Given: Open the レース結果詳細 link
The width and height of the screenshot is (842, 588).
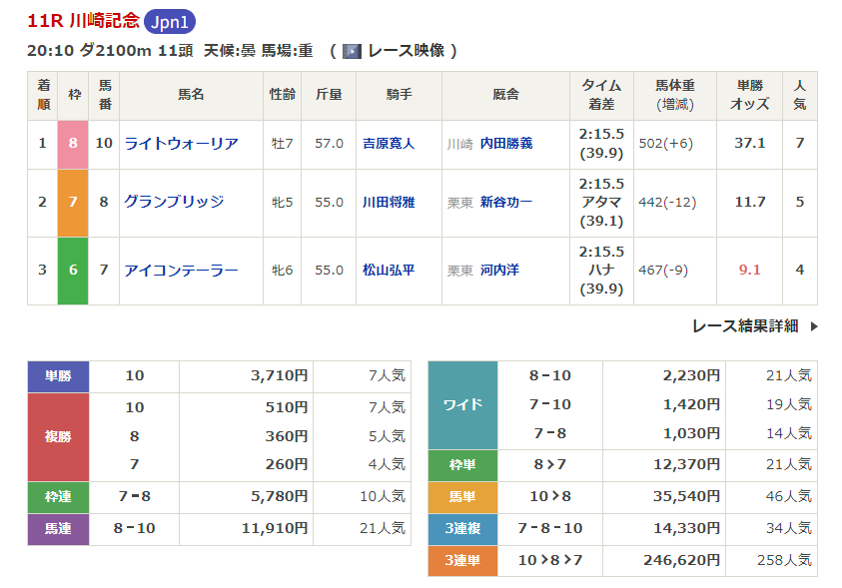Looking at the screenshot, I should coord(745,326).
